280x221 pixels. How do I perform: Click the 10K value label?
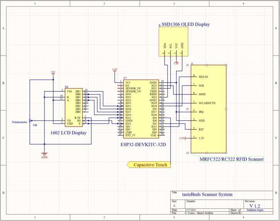(x=35, y=125)
